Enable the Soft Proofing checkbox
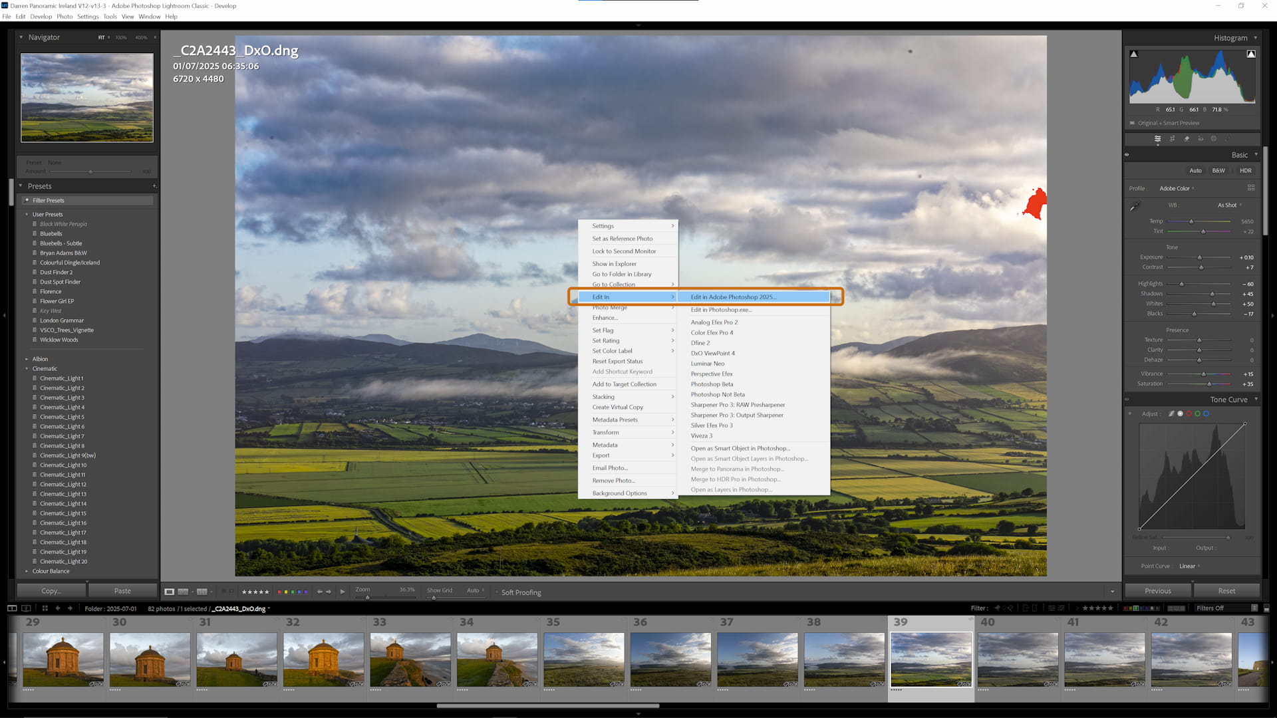The height and width of the screenshot is (718, 1277). pos(497,592)
